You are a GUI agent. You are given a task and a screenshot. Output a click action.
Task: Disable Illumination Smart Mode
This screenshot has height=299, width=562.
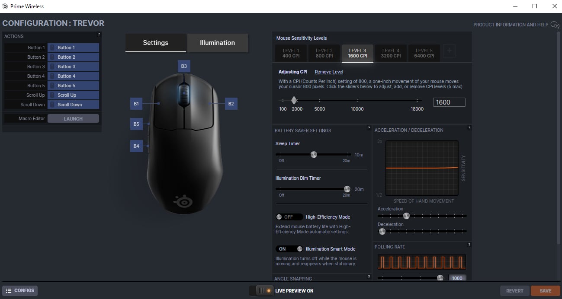tap(289, 249)
